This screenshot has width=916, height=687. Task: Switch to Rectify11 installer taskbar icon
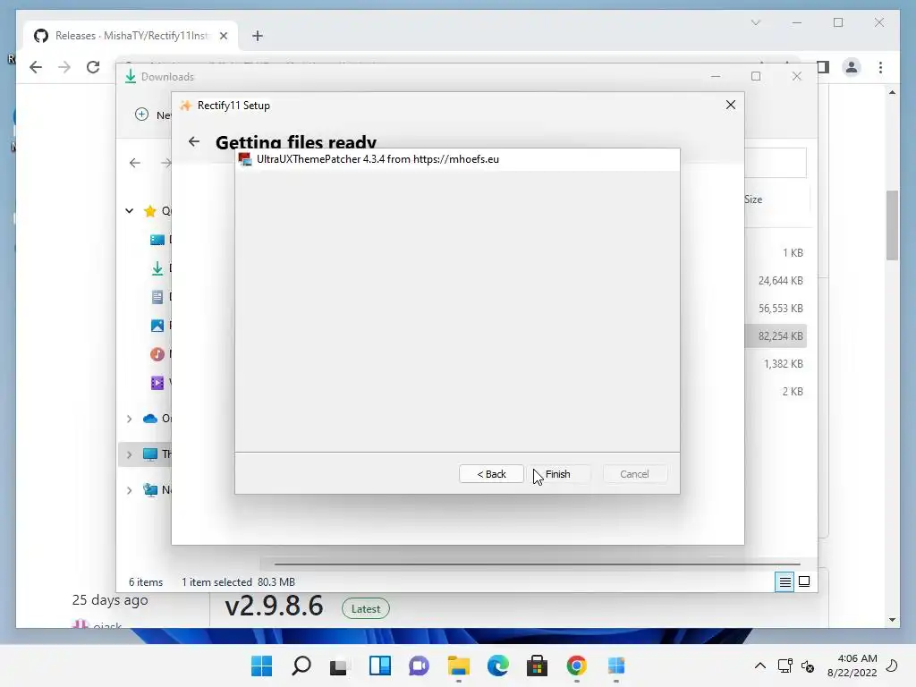point(615,666)
